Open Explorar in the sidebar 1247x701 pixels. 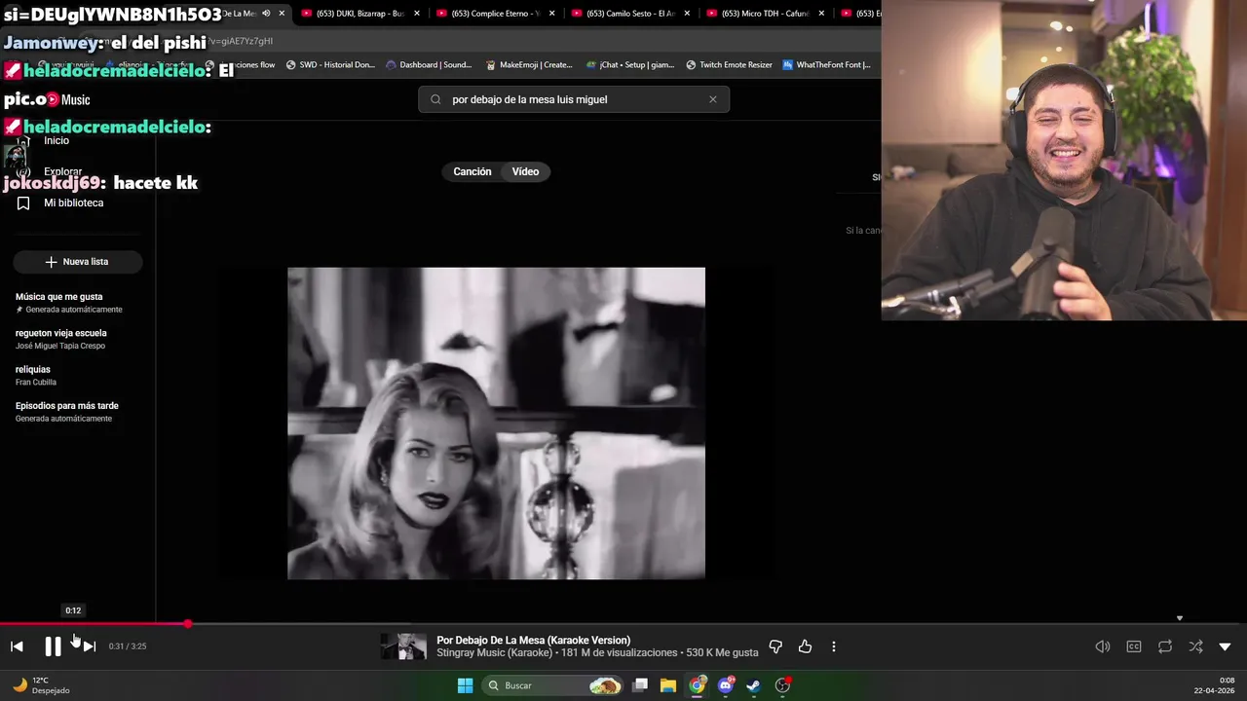point(62,171)
